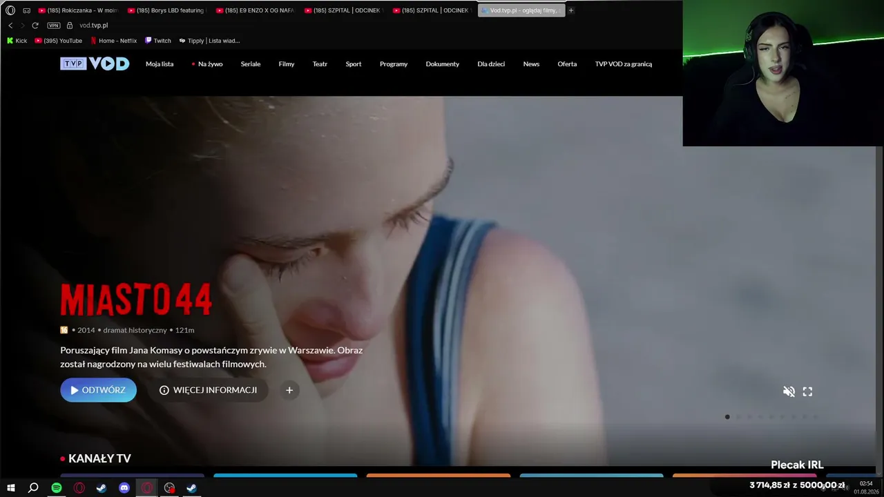
Task: Switch to the Borys LBD YouTube tab
Action: pyautogui.click(x=168, y=10)
